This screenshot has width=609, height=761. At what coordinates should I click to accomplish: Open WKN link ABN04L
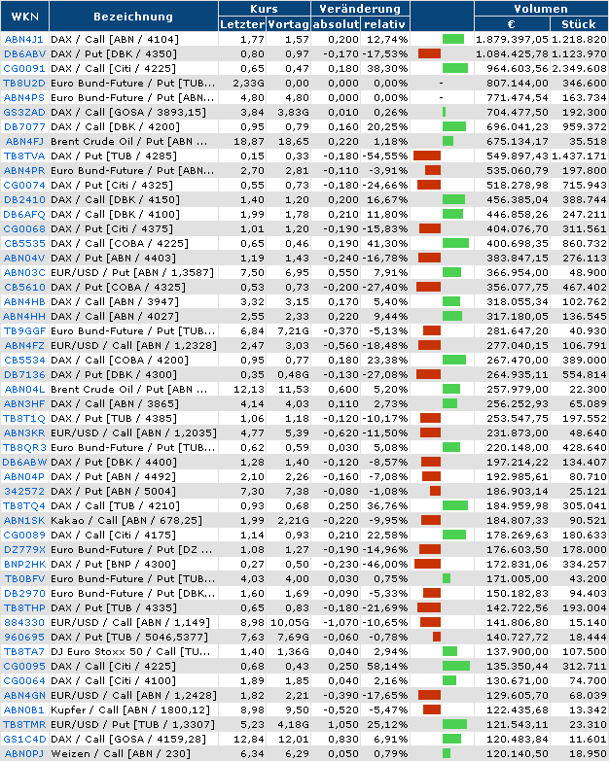pos(24,389)
